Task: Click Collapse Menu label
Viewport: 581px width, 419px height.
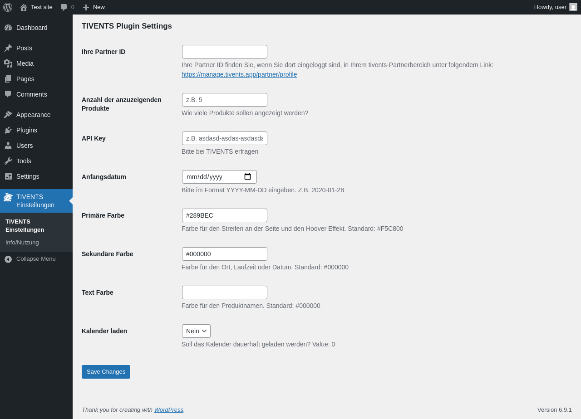Action: click(x=36, y=259)
